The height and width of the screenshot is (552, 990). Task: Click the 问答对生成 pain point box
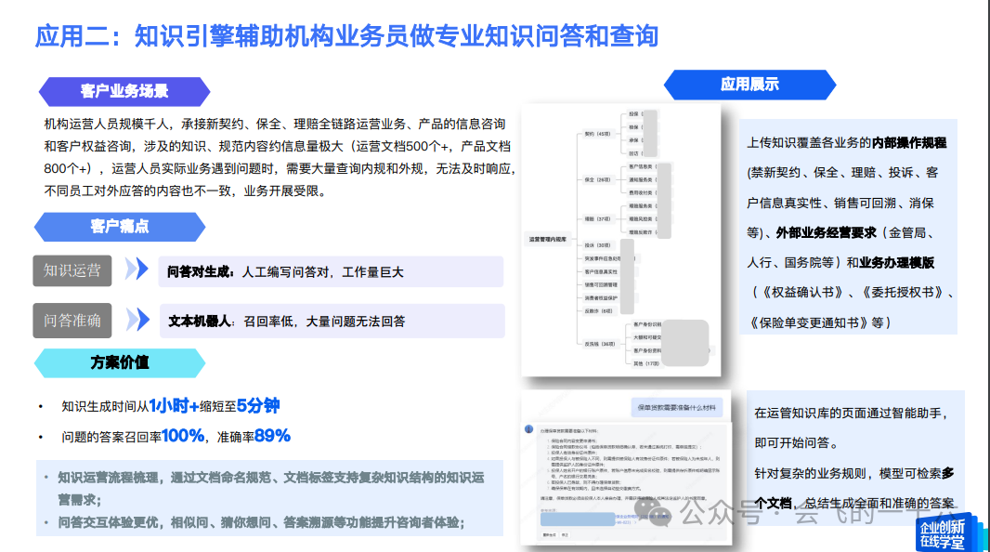point(331,271)
